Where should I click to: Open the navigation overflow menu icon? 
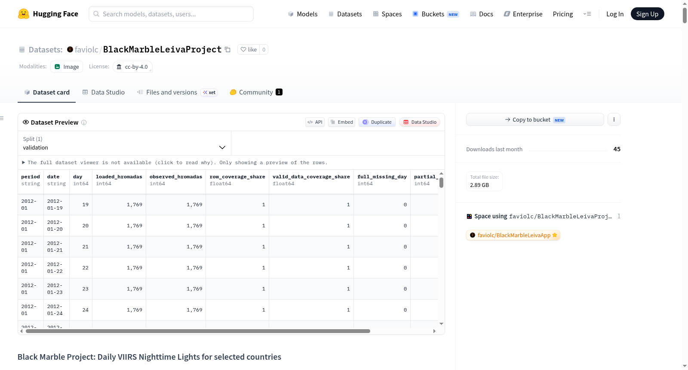point(587,14)
